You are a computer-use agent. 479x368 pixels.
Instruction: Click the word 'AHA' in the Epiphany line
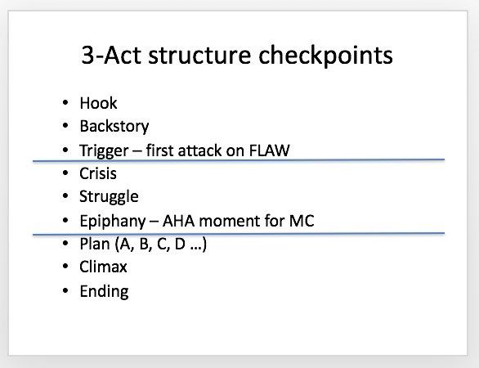[x=179, y=221]
